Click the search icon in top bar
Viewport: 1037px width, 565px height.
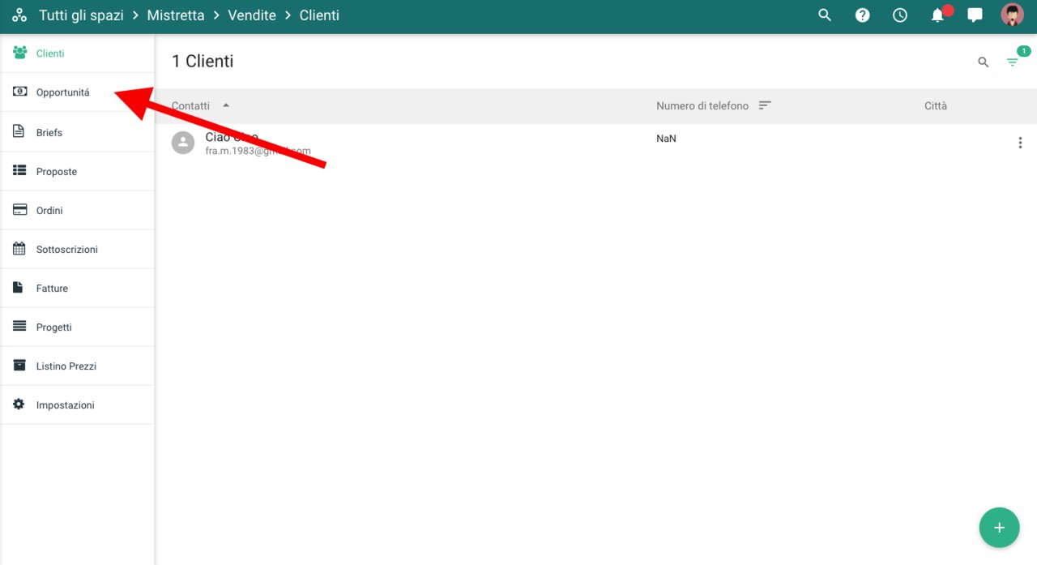(825, 15)
